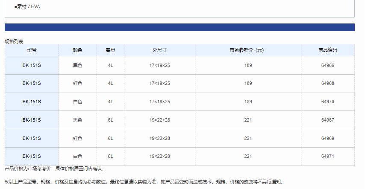Click 17×19×25 in the 64968 row
The height and width of the screenshot is (189, 365).
coord(160,83)
